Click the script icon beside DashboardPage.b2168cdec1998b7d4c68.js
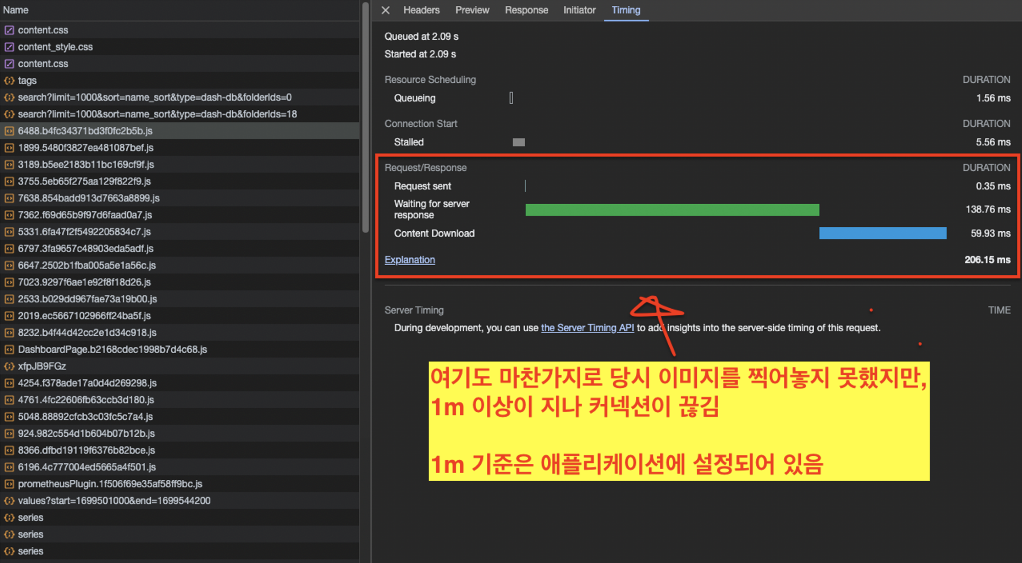The height and width of the screenshot is (563, 1022). coord(9,349)
